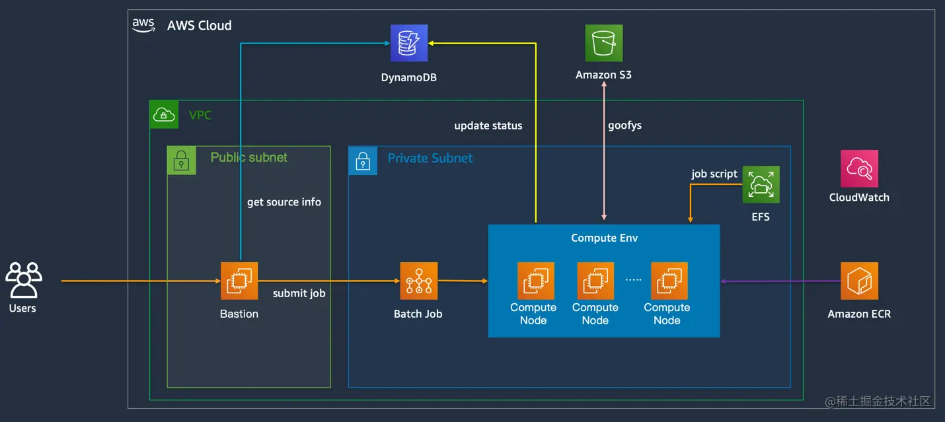945x422 pixels.
Task: Click the 'Batch Job' caption text
Action: tap(418, 314)
